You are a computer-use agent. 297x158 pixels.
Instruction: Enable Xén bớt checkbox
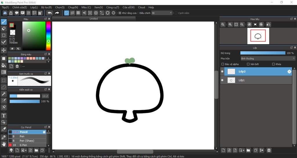point(248,64)
